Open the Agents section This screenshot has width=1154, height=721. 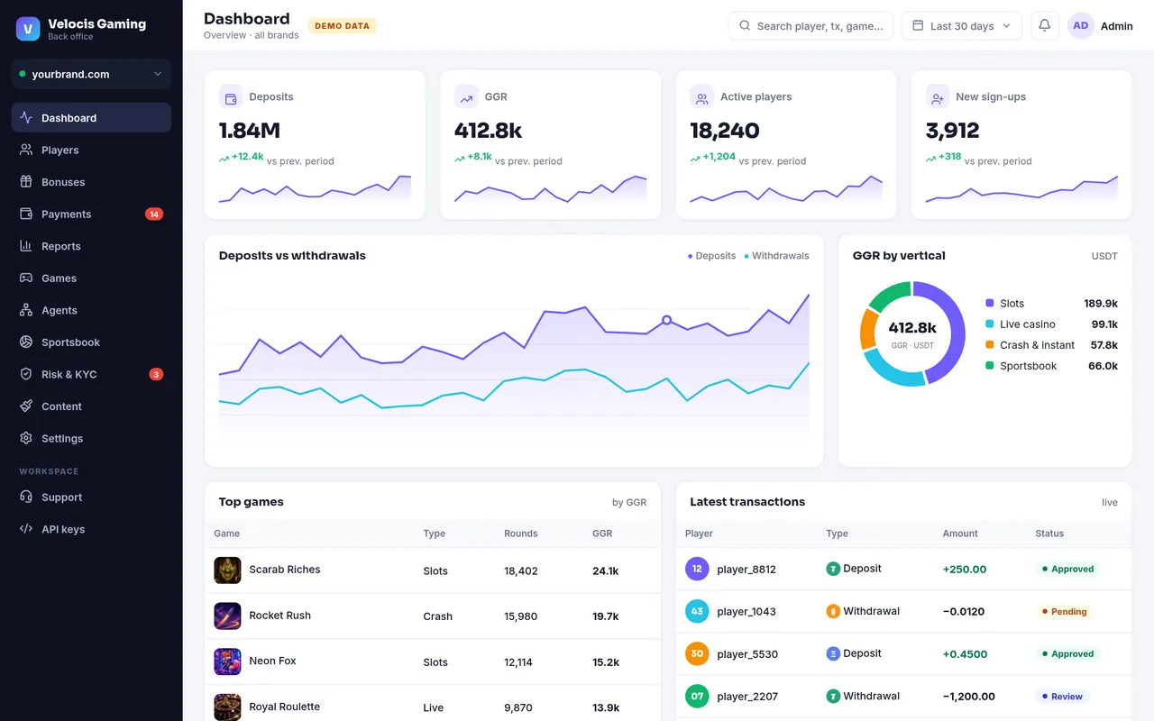91,310
